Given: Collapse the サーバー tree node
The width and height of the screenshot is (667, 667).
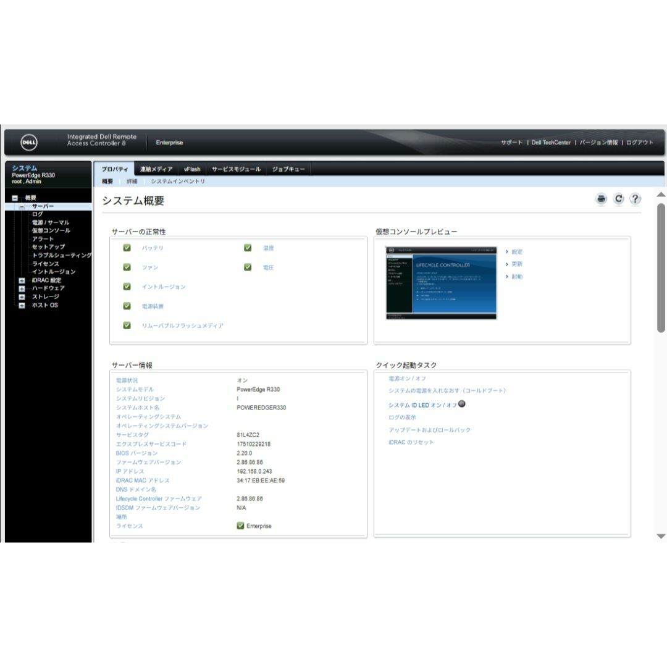Looking at the screenshot, I should point(22,206).
